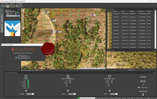Click the image thumbnail strip in Project Imagery

(110, 30)
